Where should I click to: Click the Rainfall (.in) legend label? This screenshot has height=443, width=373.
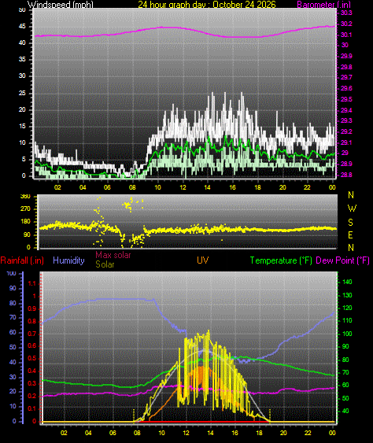tap(22, 260)
